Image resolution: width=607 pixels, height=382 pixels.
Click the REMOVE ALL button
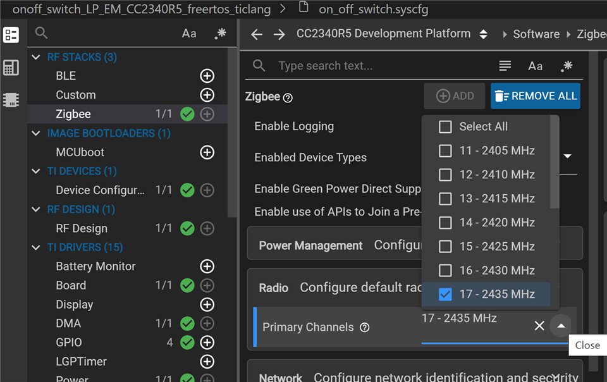tap(536, 96)
